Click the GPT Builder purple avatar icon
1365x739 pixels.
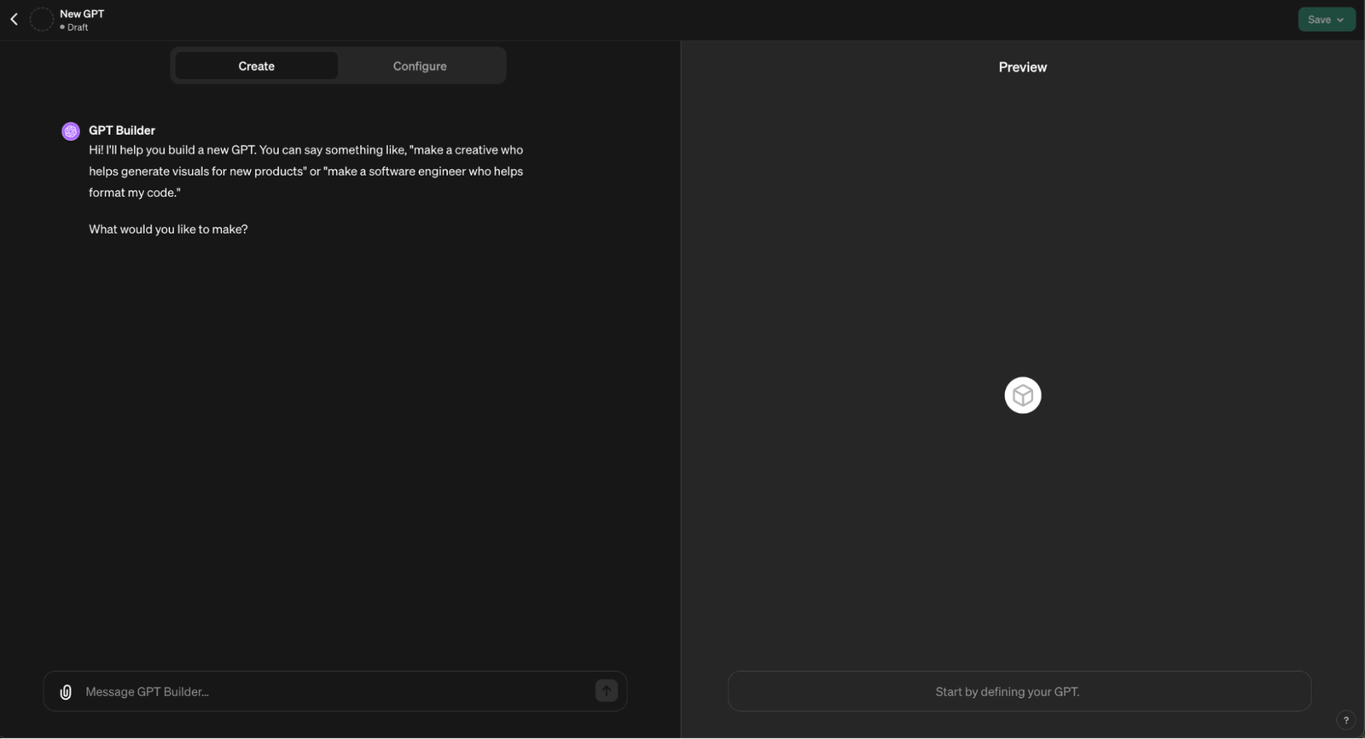tap(71, 131)
